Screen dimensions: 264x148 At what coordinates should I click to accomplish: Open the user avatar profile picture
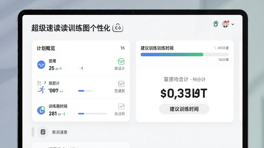[225, 24]
